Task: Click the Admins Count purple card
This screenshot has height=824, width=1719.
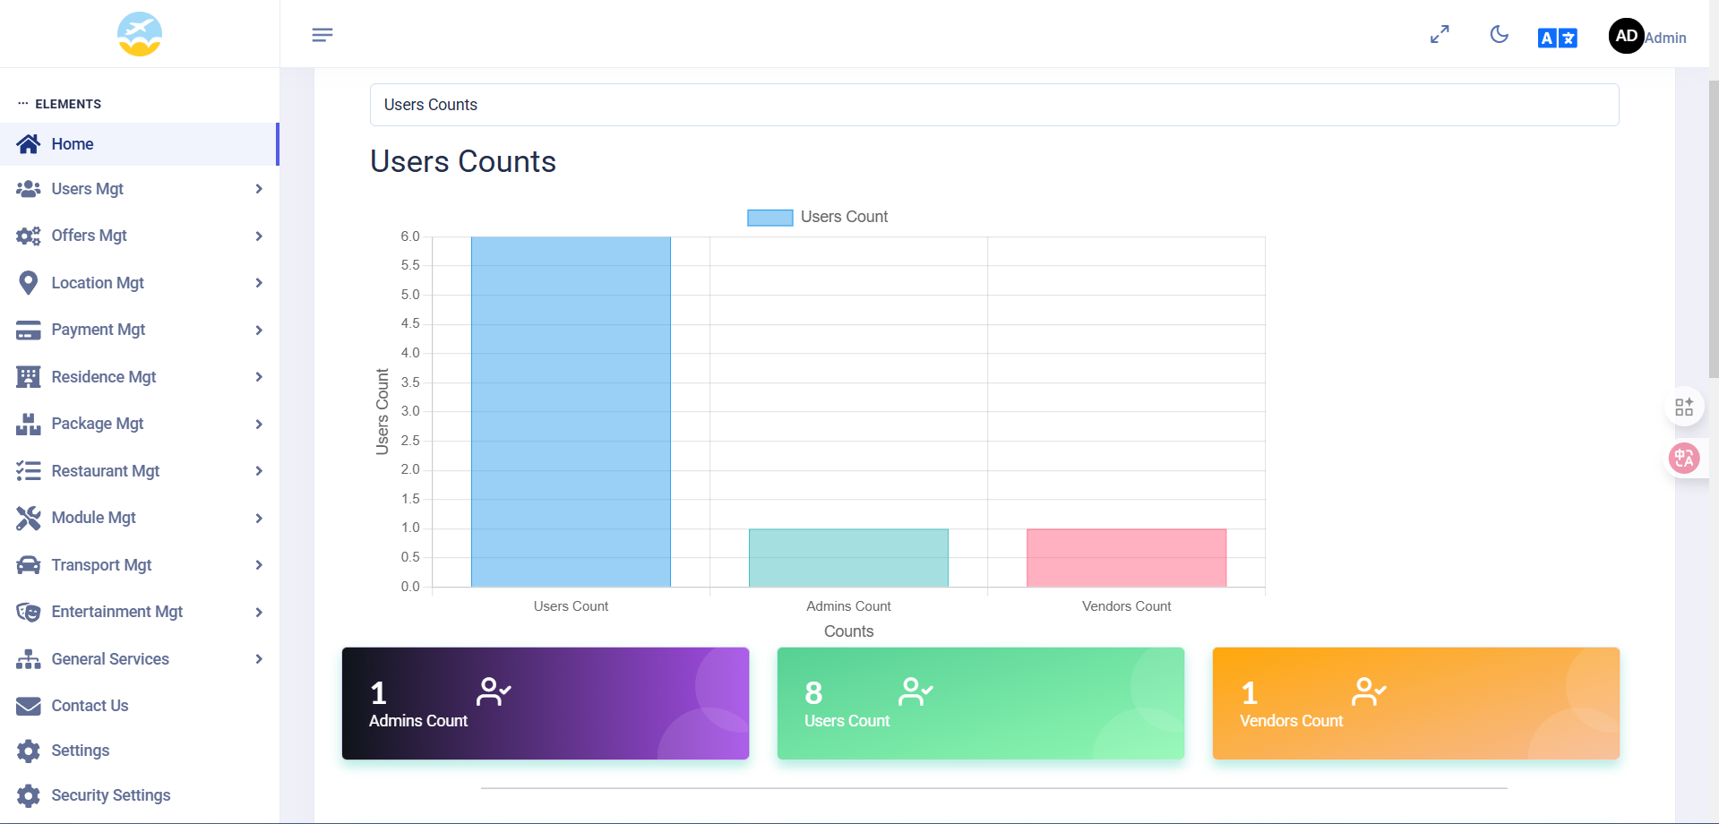Action: 545,703
